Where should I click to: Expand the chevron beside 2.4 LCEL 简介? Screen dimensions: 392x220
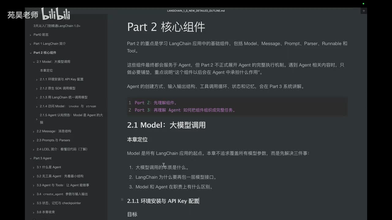pos(34,149)
